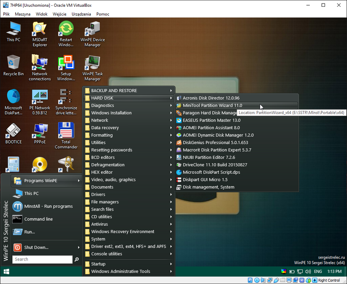The image size is (347, 284).
Task: Expand BCD editors submenu
Action: [x=128, y=157]
